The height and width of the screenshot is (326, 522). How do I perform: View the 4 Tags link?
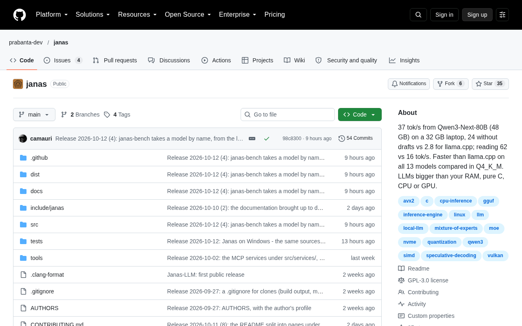click(117, 115)
